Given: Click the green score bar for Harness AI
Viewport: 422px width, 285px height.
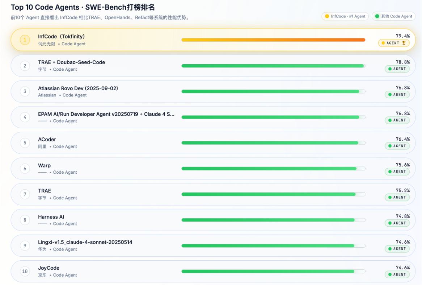Looking at the screenshot, I should pos(268,220).
